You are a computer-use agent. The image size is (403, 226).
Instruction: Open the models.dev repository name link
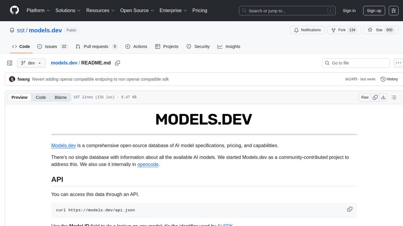click(x=45, y=30)
